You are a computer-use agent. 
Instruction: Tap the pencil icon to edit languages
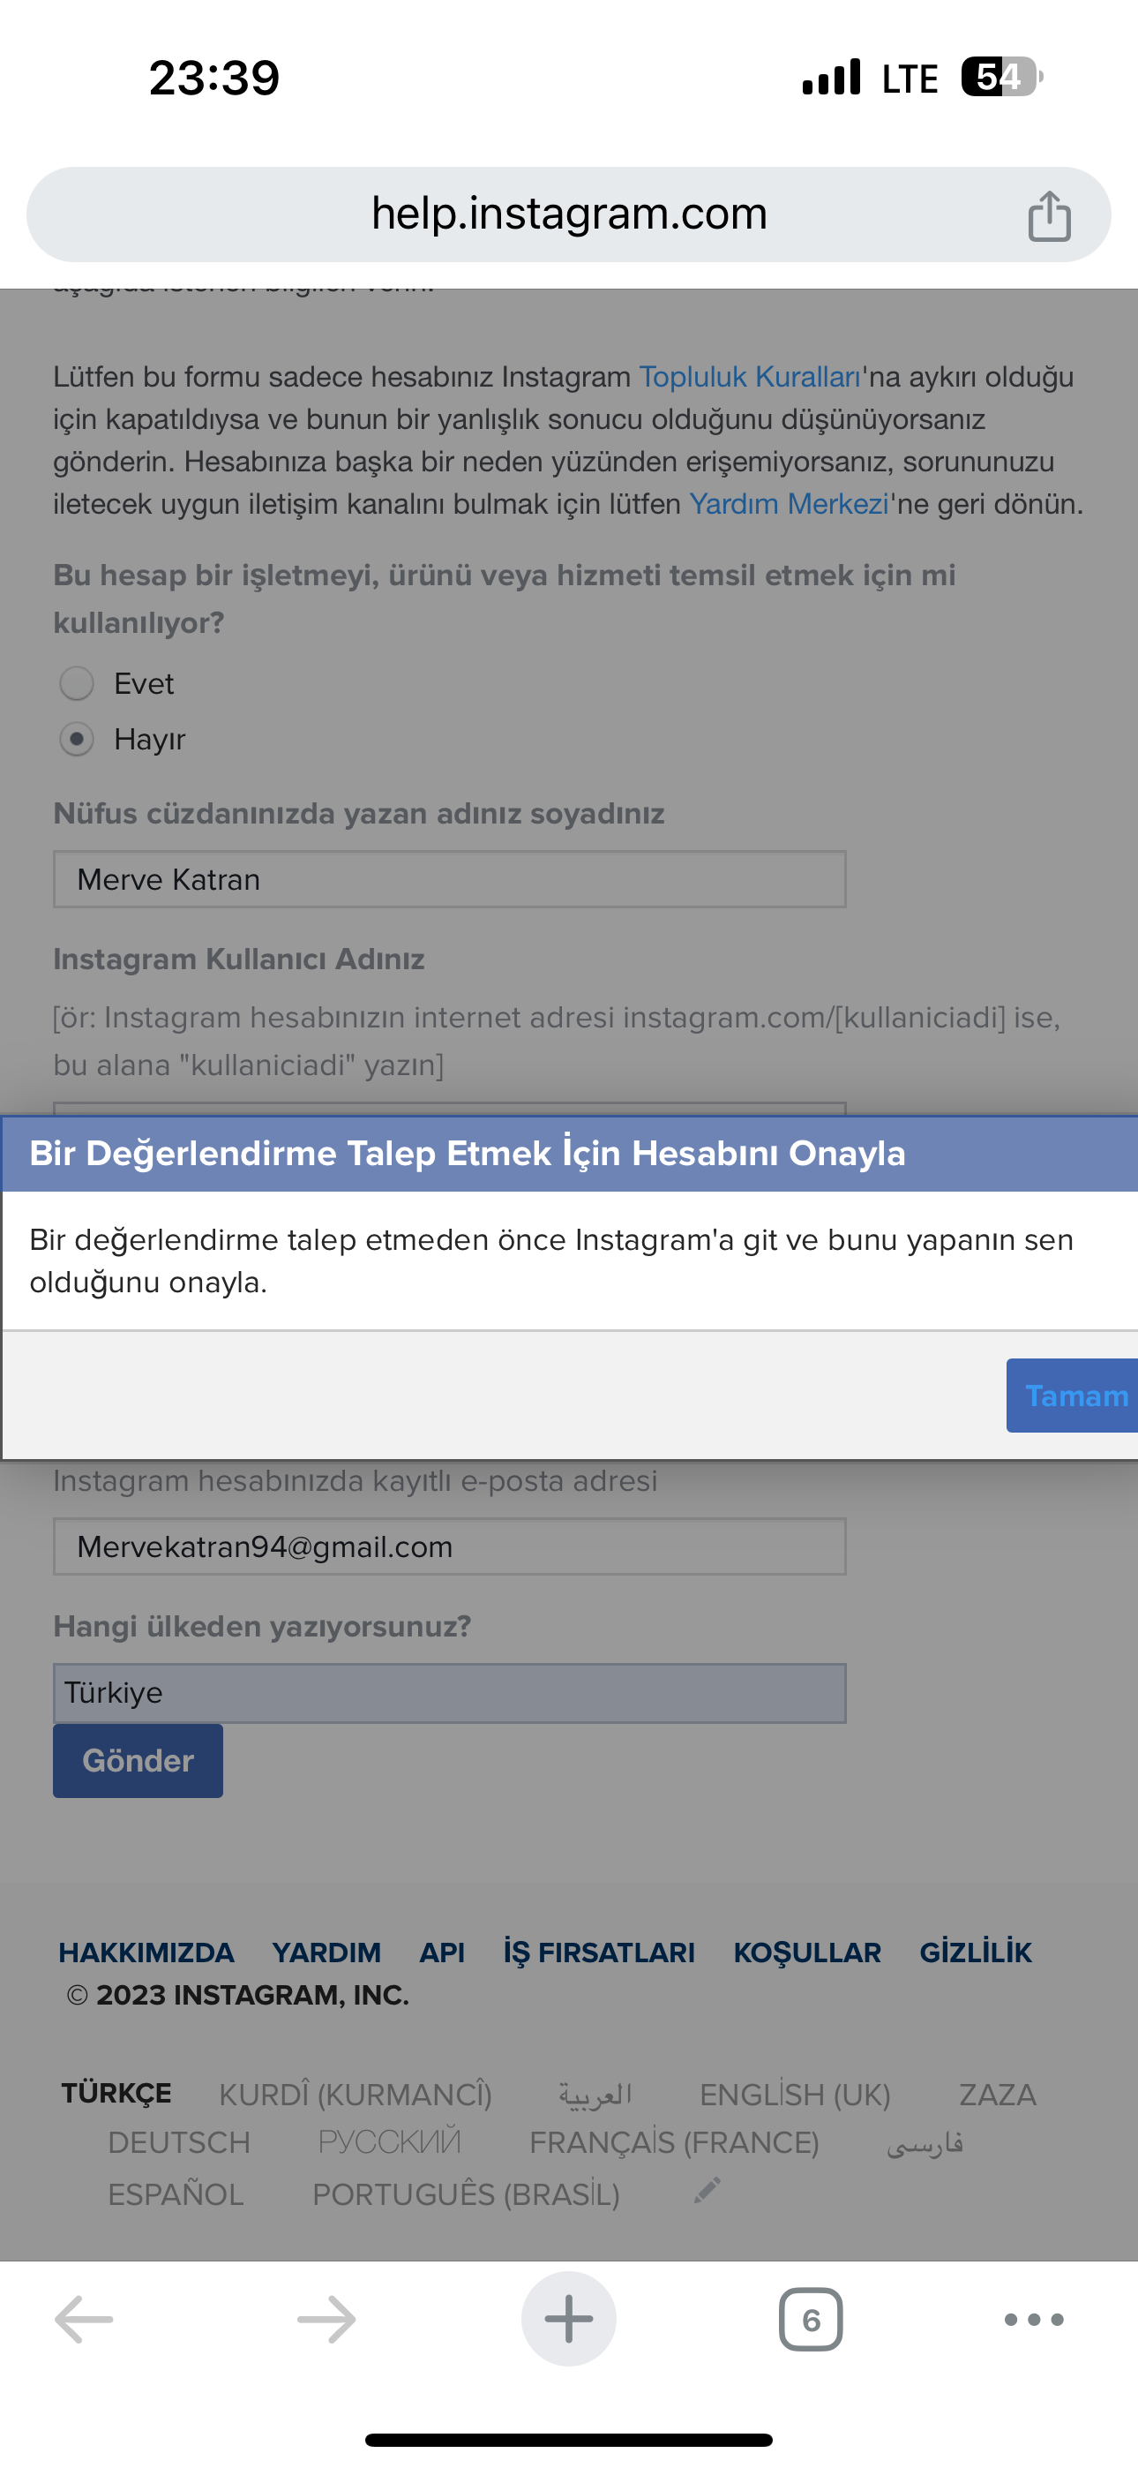[x=707, y=2190]
